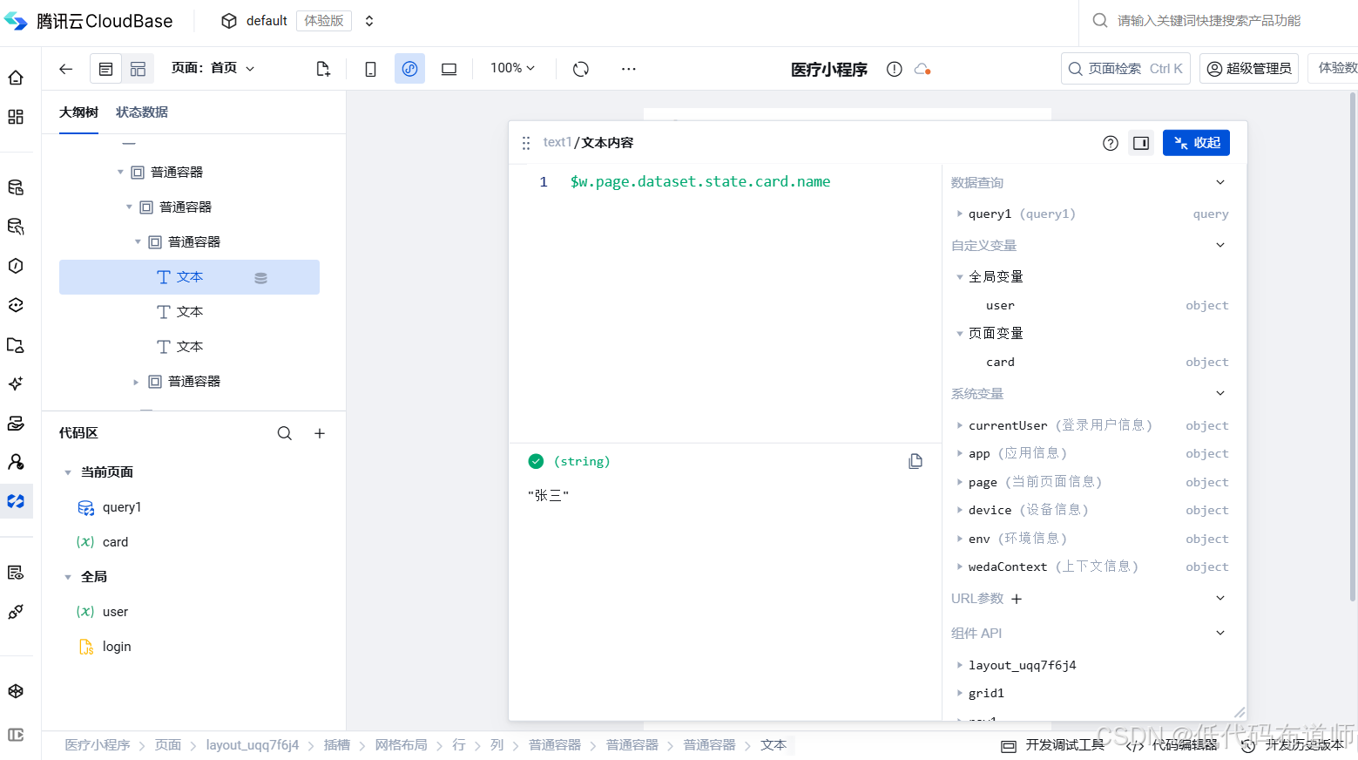Collapse the 数据查询 section
1358x760 pixels.
pos(1220,182)
